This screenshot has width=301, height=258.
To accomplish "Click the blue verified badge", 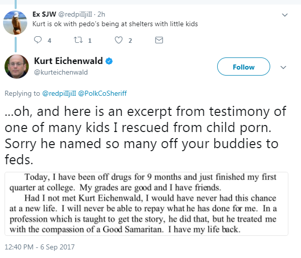I will coord(109,61).
